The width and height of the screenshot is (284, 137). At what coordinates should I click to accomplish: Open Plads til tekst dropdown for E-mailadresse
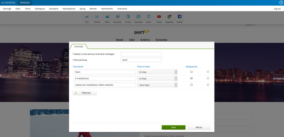coord(157,79)
